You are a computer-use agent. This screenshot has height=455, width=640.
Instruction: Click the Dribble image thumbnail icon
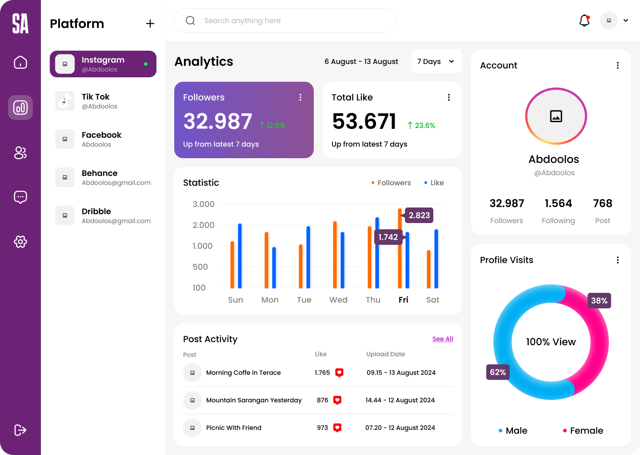click(65, 216)
